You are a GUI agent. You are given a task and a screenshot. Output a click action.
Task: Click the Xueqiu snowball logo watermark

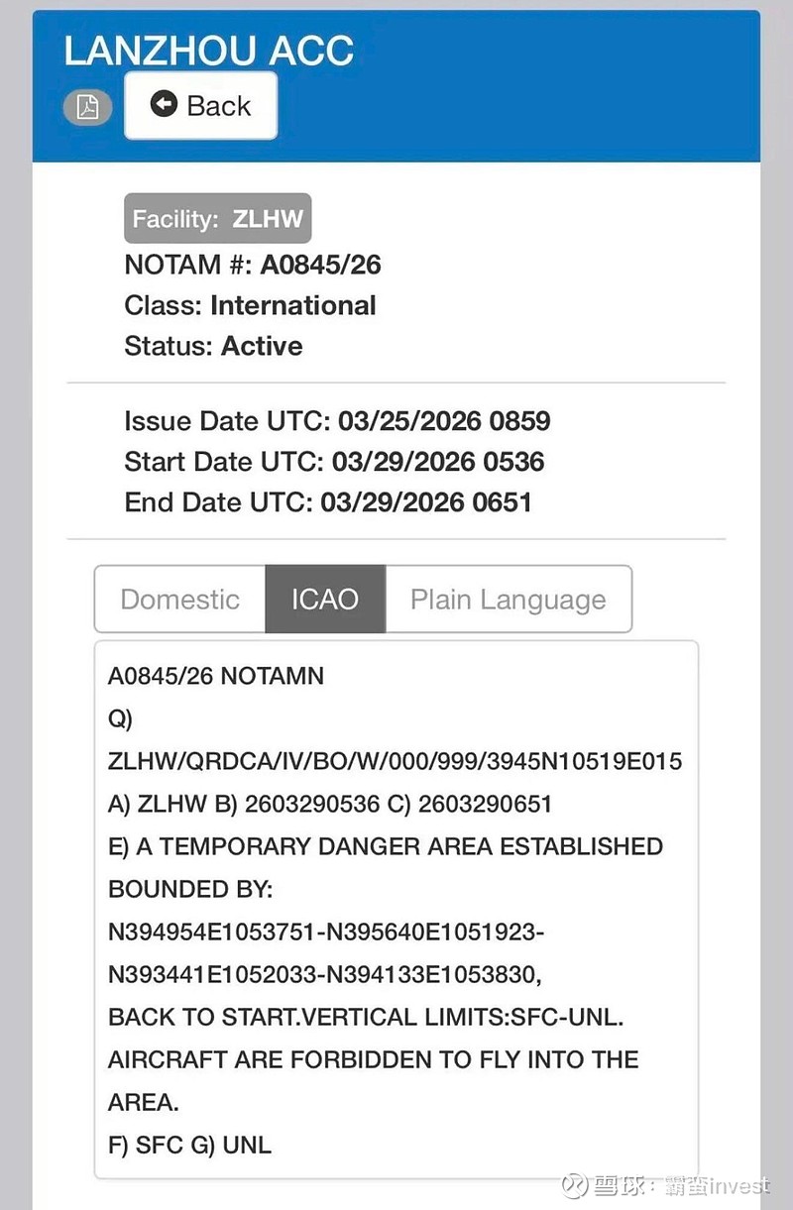(573, 1185)
